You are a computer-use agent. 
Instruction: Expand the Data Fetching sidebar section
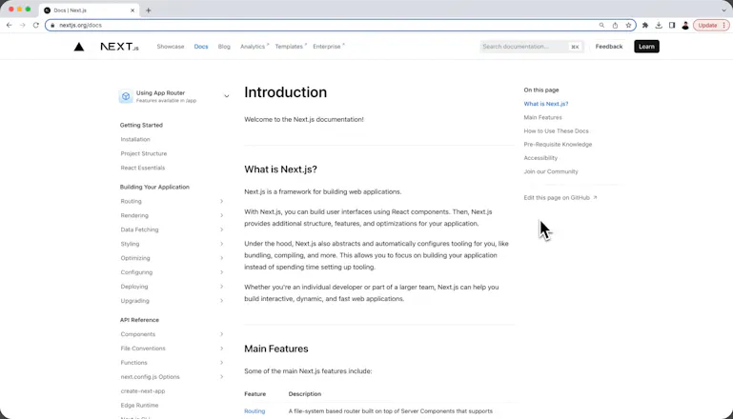point(221,229)
